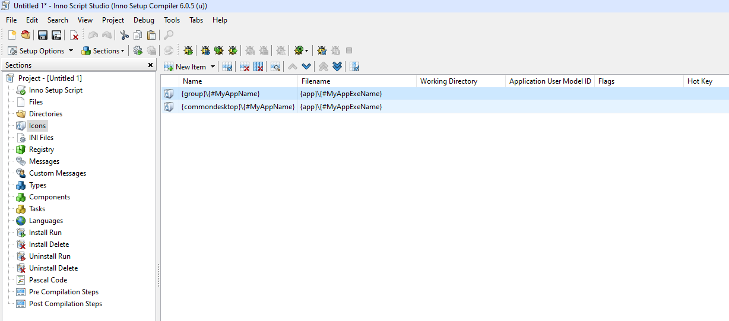The width and height of the screenshot is (729, 321).
Task: Open the Tabs menu
Action: click(196, 20)
